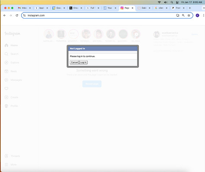Open the Chrome three-dot menu

click(203, 16)
